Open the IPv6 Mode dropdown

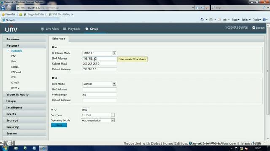click(x=99, y=84)
